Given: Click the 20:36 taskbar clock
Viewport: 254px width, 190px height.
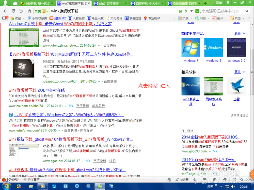Looking at the screenshot, I should [244, 187].
